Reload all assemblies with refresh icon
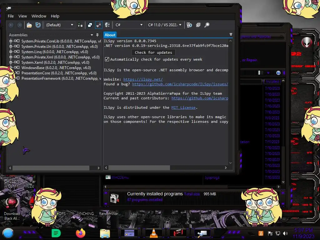This screenshot has height=240, width=320. (x=38, y=25)
